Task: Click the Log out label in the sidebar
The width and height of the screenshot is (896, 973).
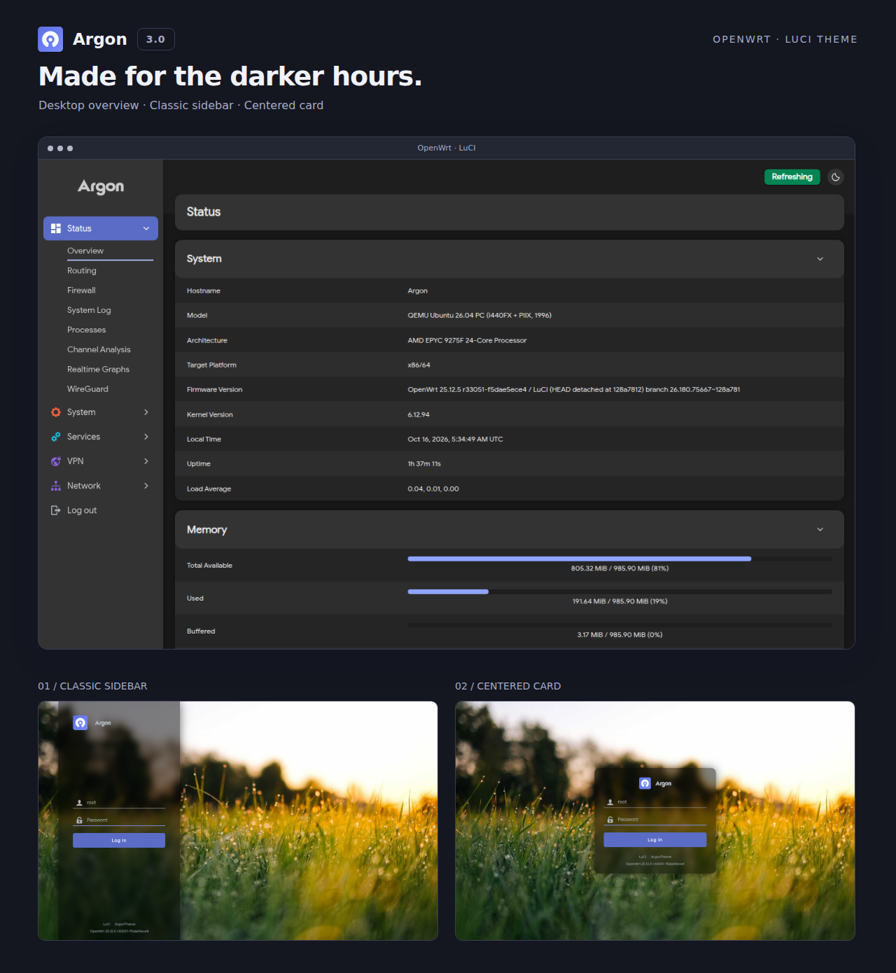Action: [x=82, y=510]
